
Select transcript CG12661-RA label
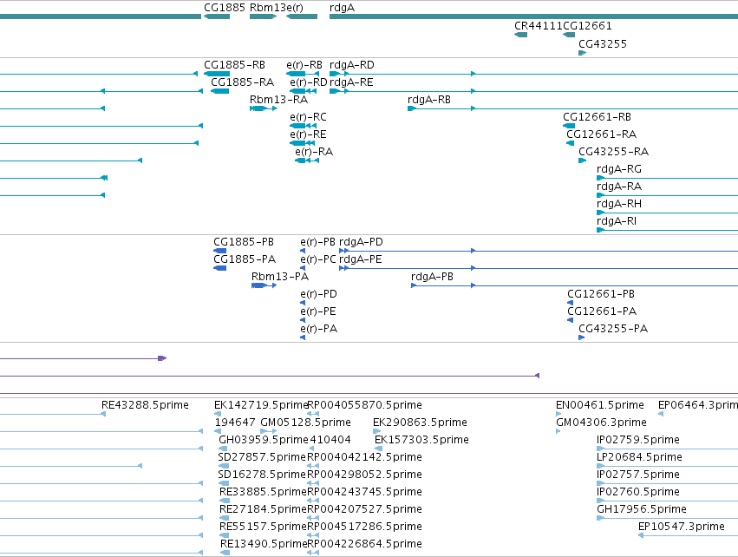tap(601, 134)
